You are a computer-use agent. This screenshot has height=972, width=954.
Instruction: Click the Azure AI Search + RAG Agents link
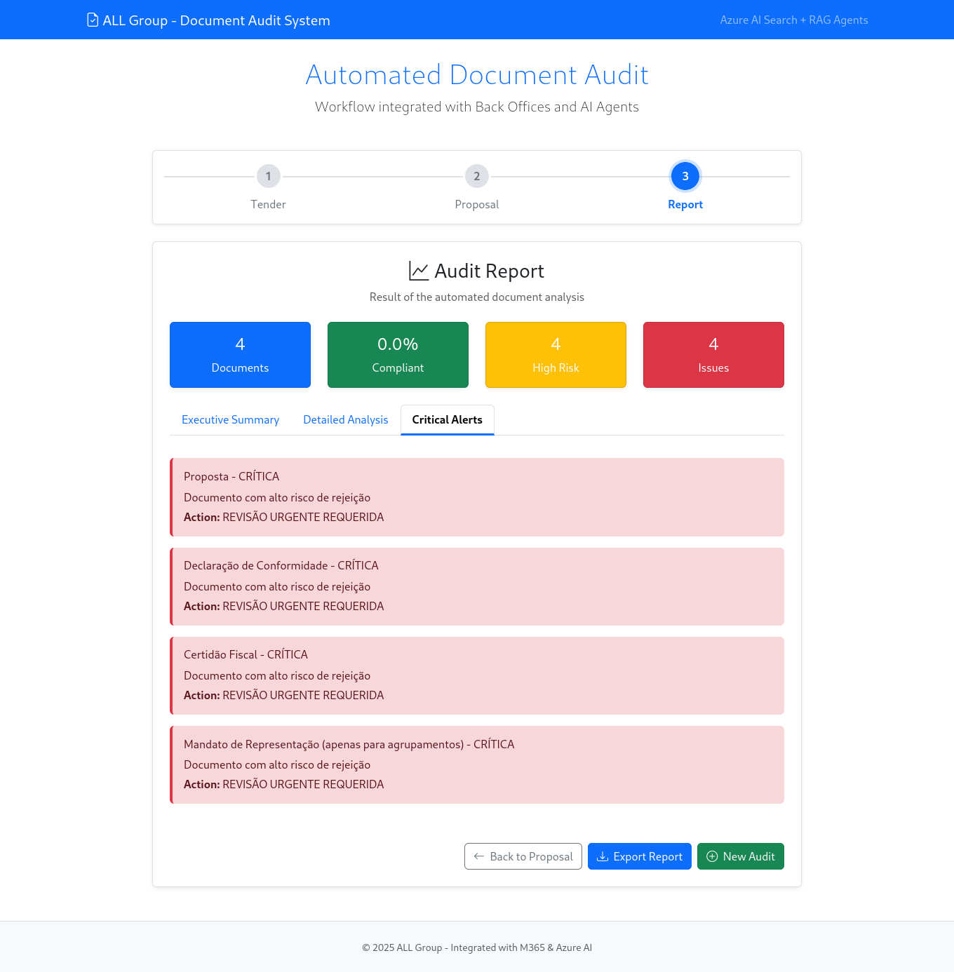(794, 20)
